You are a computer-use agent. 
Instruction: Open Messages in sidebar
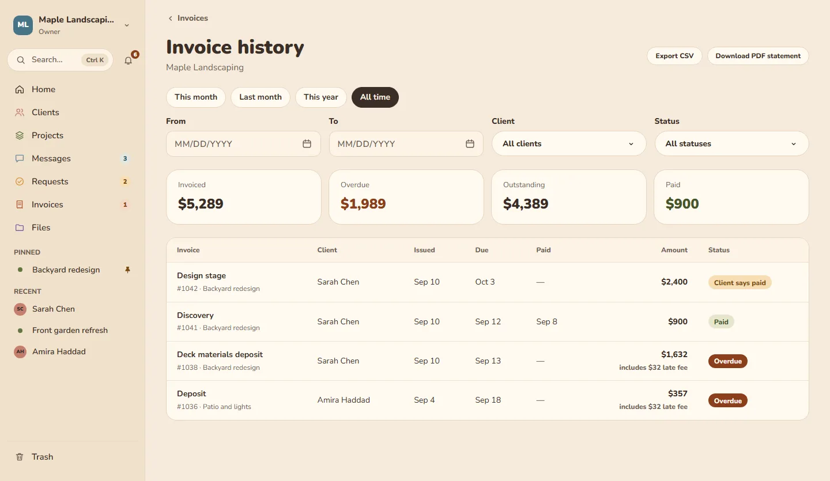click(72, 158)
